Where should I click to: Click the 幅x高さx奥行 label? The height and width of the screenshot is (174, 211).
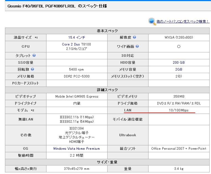pyautogui.click(x=26, y=169)
